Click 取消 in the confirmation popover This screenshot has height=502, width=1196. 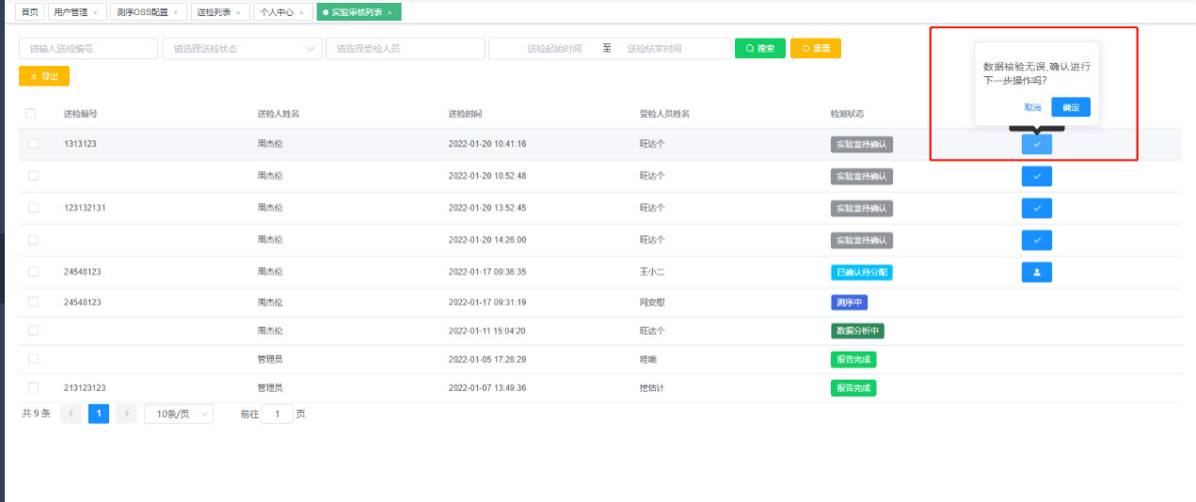pos(1032,108)
